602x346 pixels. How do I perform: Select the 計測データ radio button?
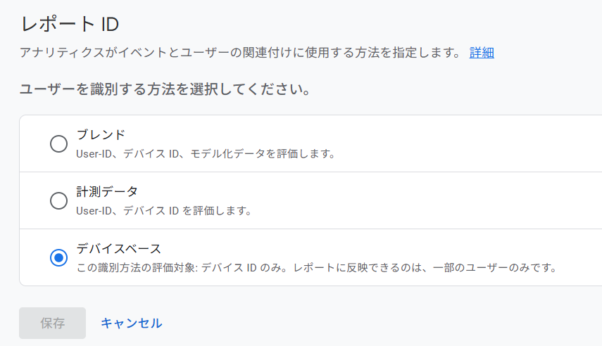tap(59, 201)
